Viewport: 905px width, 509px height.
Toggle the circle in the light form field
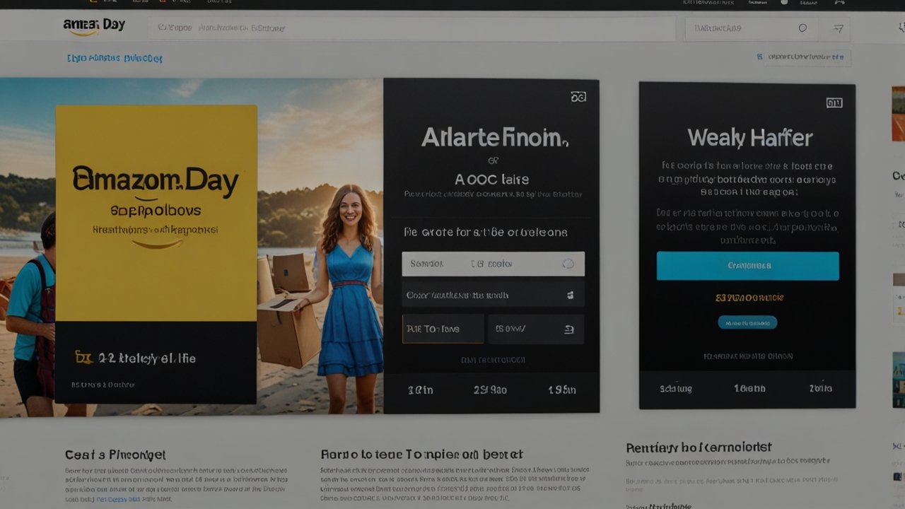pyautogui.click(x=568, y=264)
